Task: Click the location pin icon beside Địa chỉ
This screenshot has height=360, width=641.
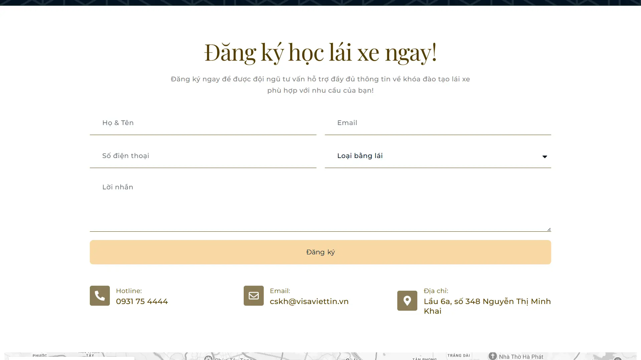Action: point(407,301)
